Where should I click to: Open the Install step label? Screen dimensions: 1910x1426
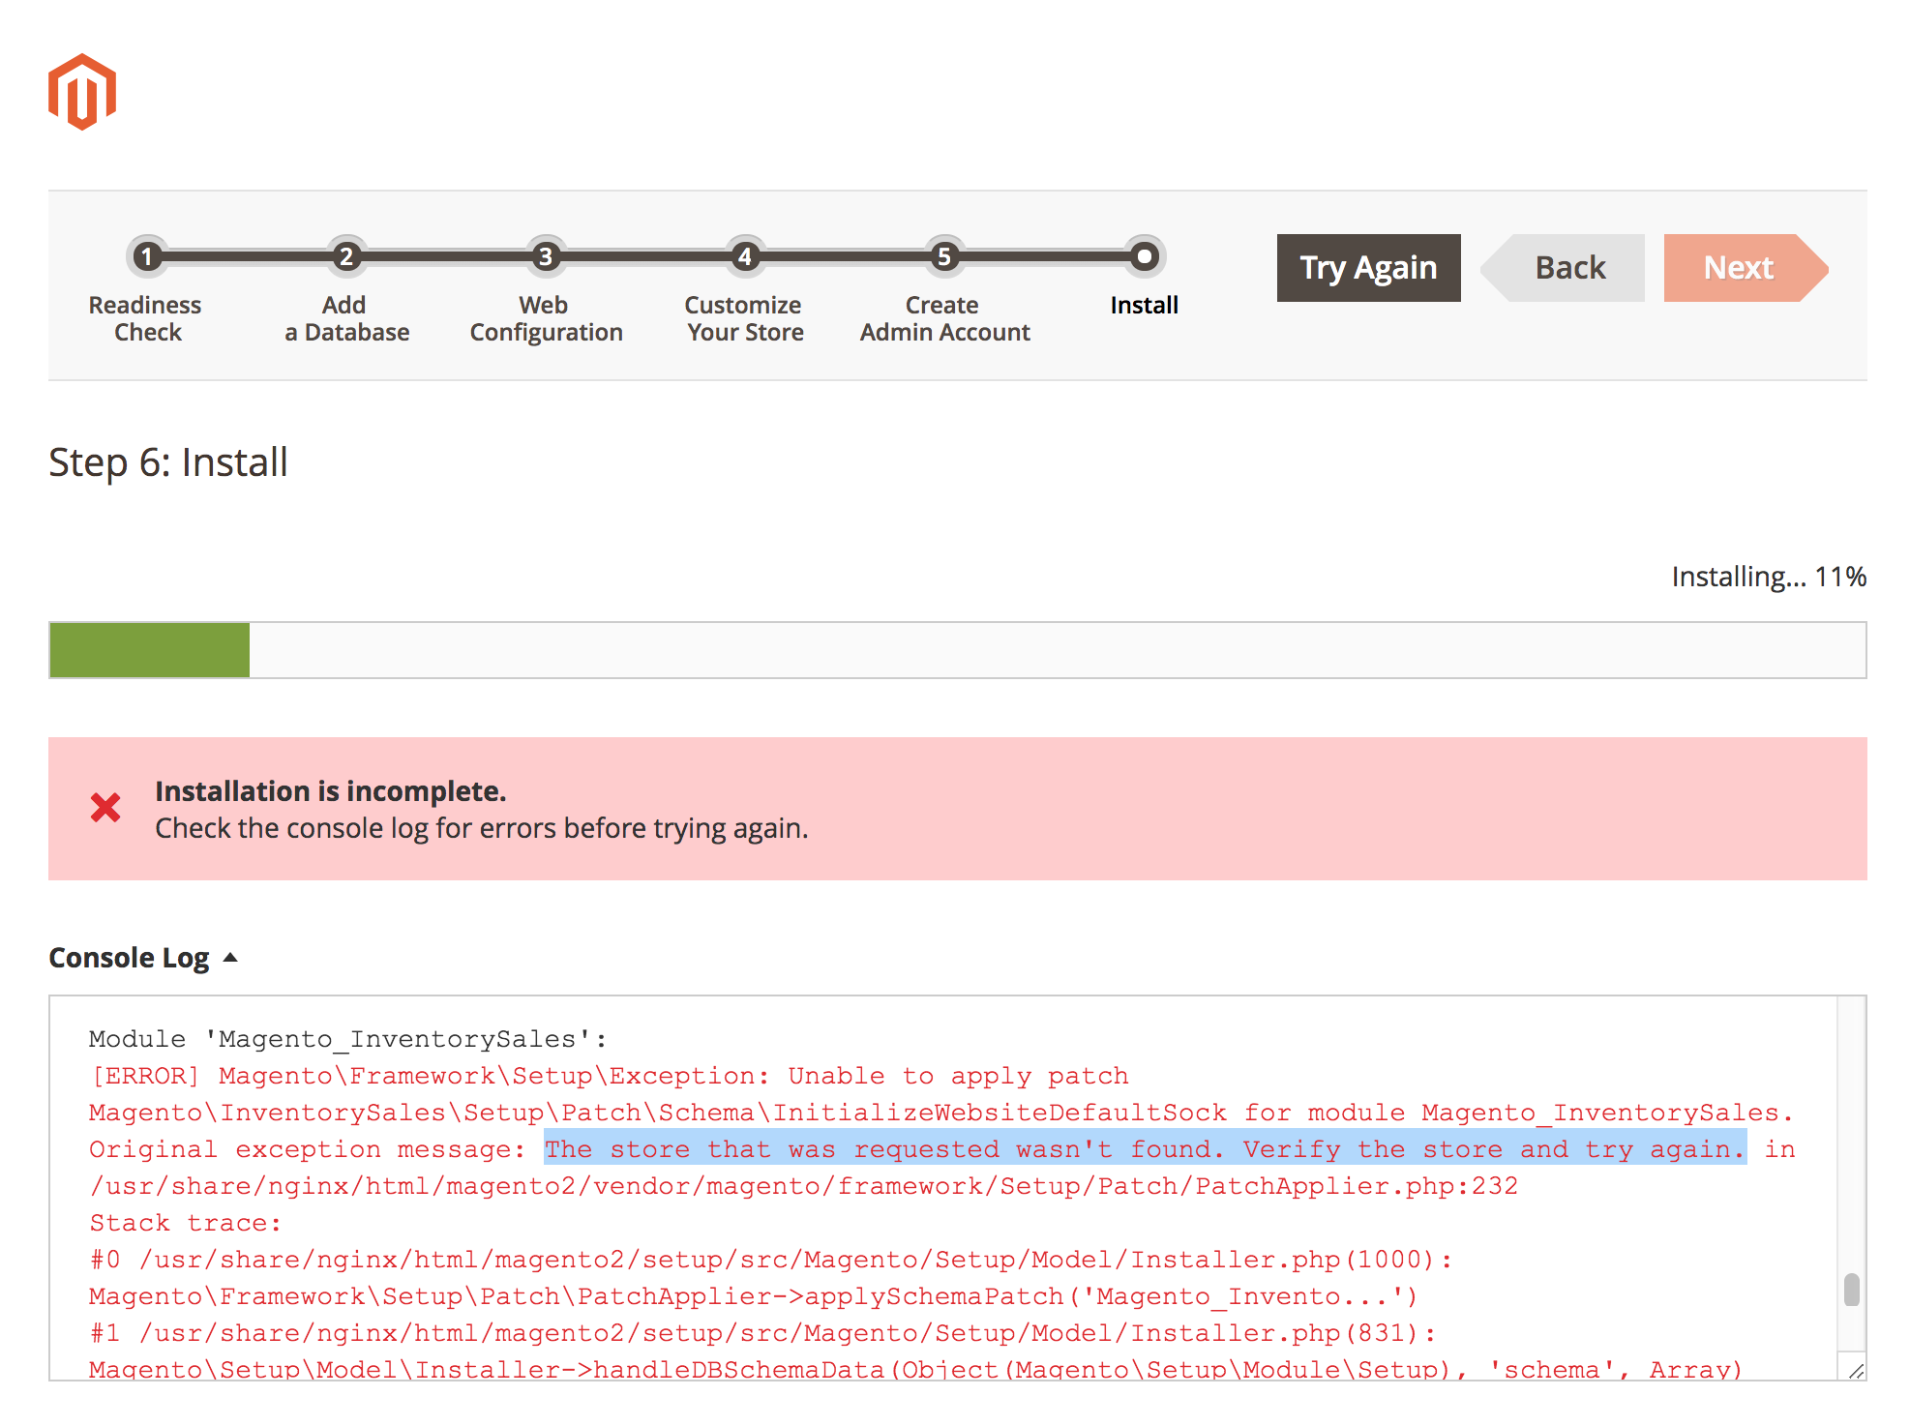tap(1145, 305)
